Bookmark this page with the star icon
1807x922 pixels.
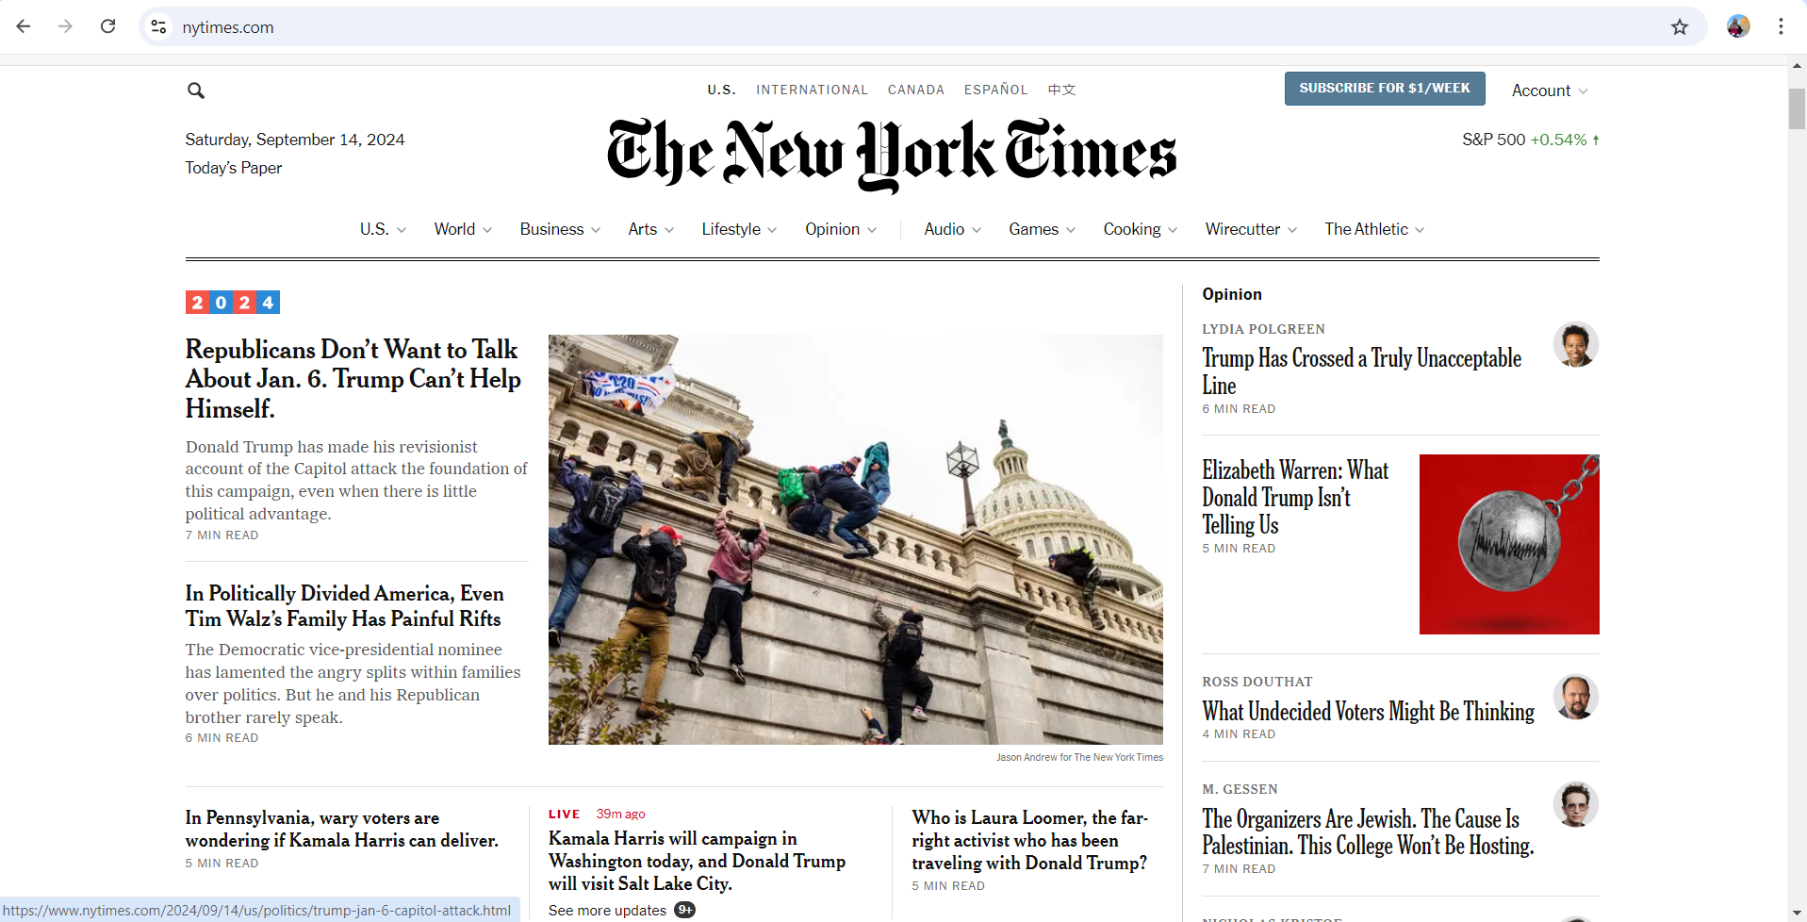click(1679, 27)
